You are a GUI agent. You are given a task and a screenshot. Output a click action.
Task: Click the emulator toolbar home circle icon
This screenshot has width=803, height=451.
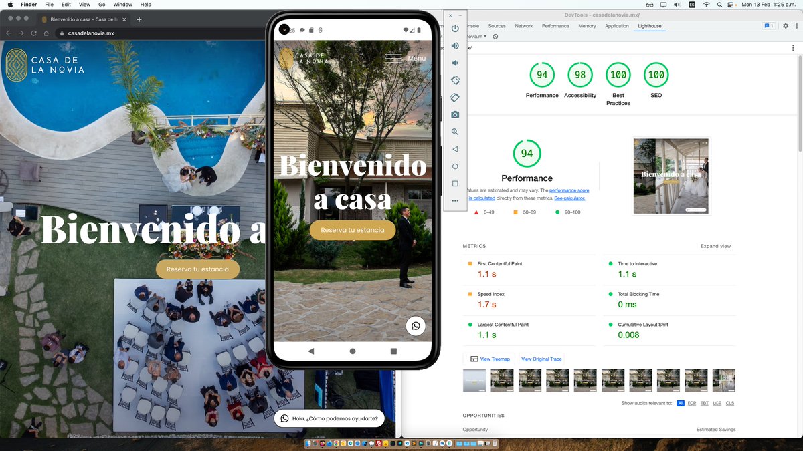pos(455,166)
